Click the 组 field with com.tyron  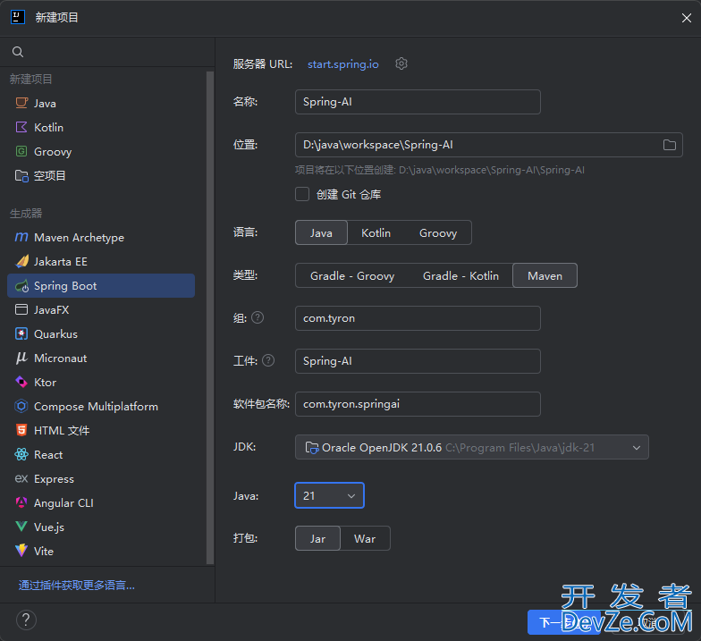(418, 318)
